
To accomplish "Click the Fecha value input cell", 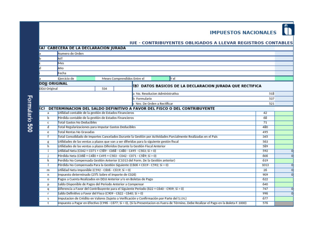I will pyautogui.click(x=284, y=73).
